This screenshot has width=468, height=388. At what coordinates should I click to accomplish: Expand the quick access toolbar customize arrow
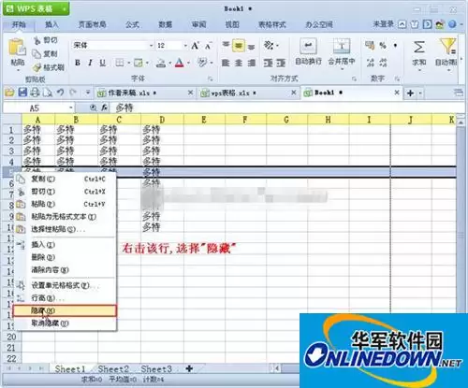[x=88, y=93]
